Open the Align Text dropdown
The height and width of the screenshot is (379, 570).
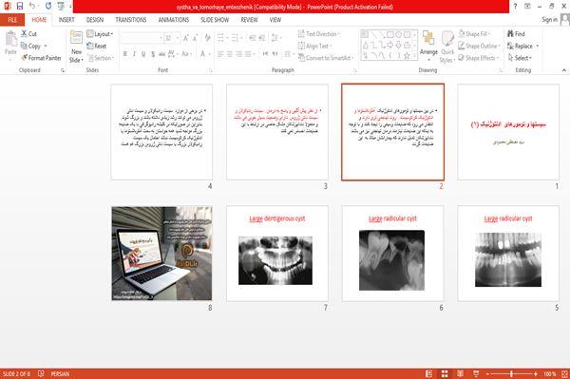tap(314, 46)
